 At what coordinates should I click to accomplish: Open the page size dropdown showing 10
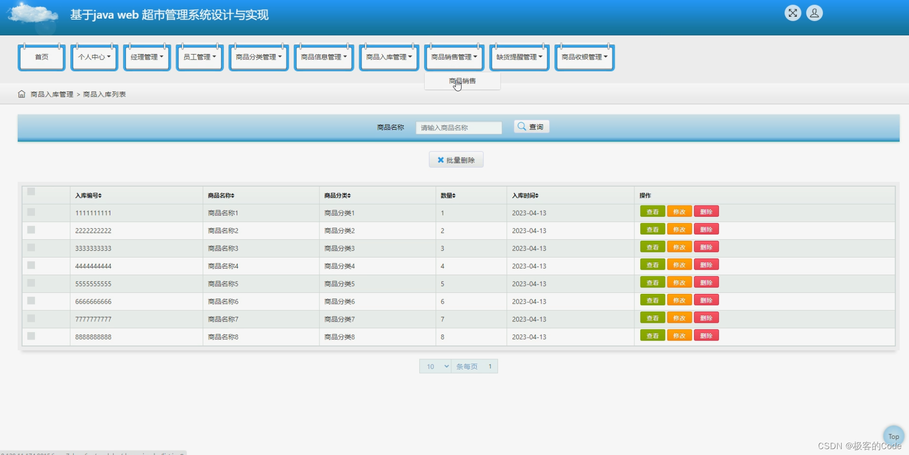click(x=436, y=367)
